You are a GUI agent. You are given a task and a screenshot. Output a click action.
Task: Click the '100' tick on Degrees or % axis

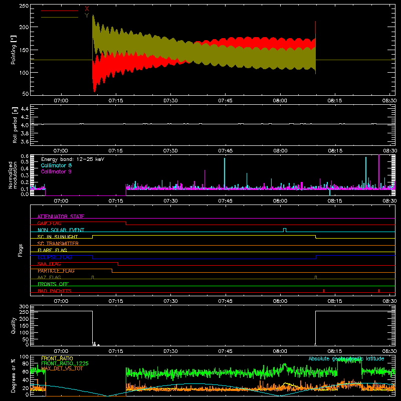24,357
